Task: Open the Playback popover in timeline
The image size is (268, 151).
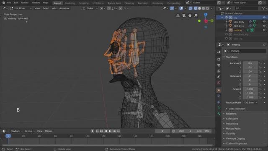Action: click(x=16, y=131)
